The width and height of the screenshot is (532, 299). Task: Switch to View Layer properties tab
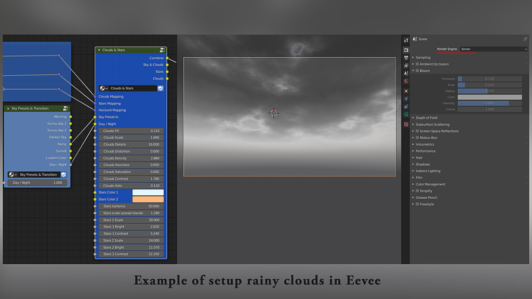(x=406, y=66)
